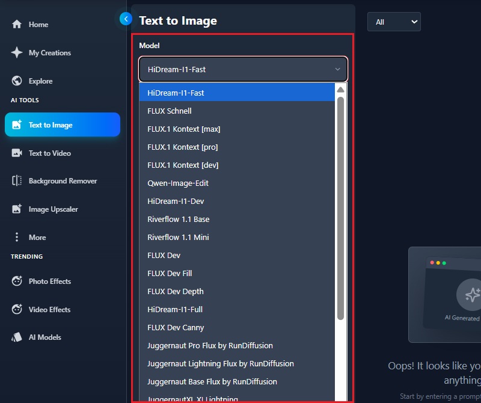
Task: Click the Home house icon
Action: (17, 24)
